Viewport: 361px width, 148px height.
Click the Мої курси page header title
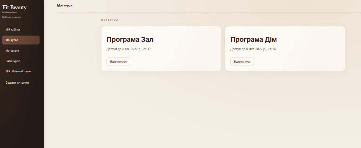(x=65, y=6)
